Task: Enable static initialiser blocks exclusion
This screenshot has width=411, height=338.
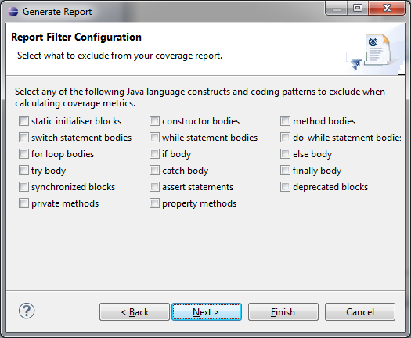Action: (23, 121)
